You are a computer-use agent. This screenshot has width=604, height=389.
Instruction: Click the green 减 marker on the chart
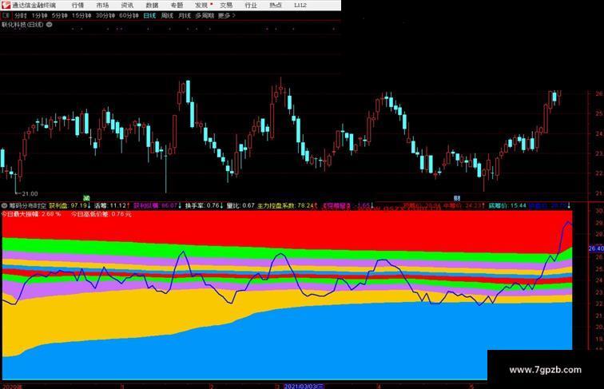click(x=86, y=198)
